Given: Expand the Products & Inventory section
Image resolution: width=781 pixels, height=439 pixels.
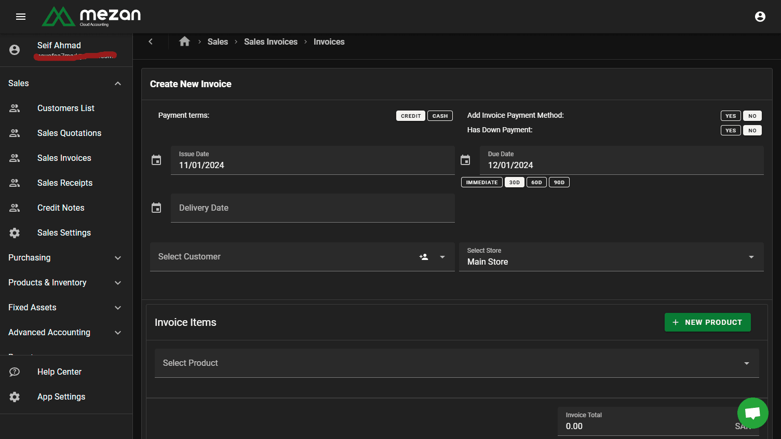Looking at the screenshot, I should pos(118,283).
